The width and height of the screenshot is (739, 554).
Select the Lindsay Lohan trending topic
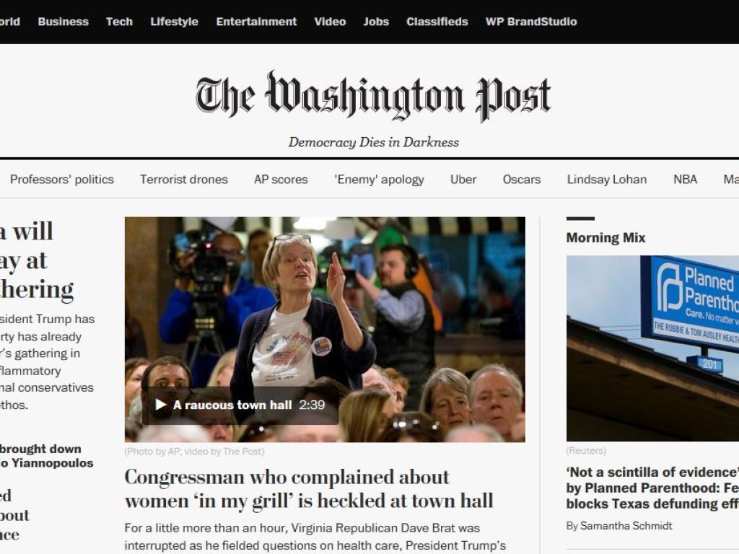(x=607, y=180)
